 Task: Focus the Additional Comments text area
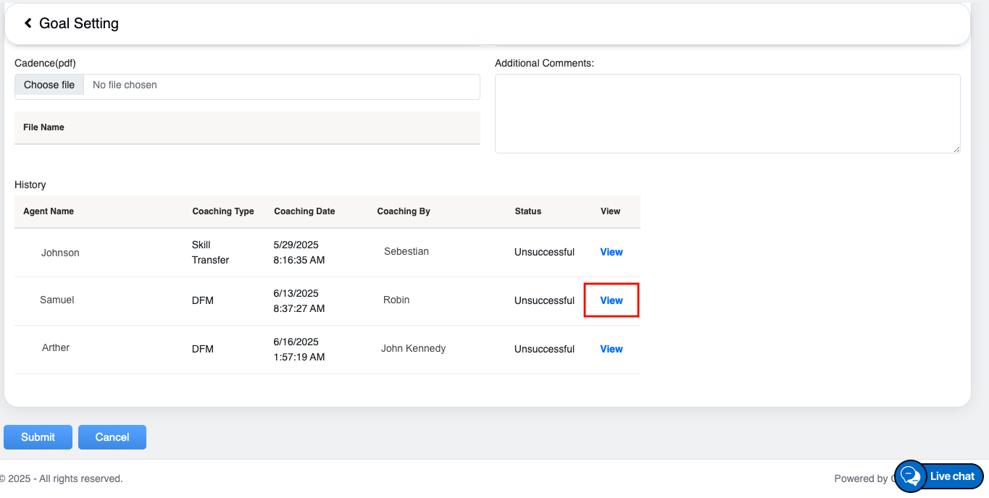coord(727,113)
